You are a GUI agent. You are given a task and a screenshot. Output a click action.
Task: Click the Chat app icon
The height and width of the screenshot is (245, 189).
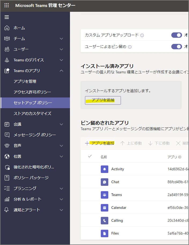tap(105, 182)
